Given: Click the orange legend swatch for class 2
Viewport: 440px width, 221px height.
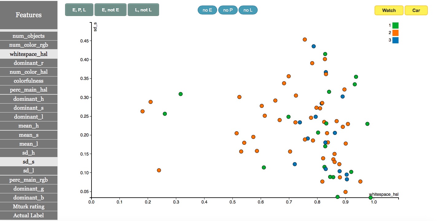Looking at the screenshot, I should coord(395,33).
